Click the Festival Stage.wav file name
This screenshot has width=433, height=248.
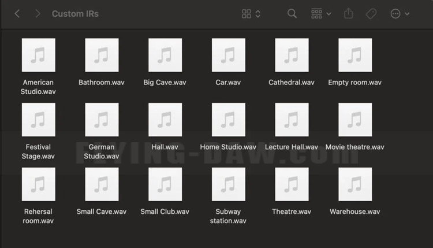point(38,151)
